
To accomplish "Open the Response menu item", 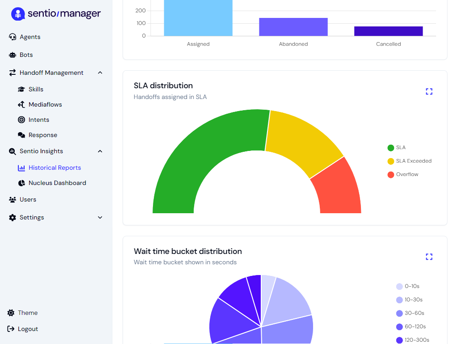I will [x=43, y=135].
